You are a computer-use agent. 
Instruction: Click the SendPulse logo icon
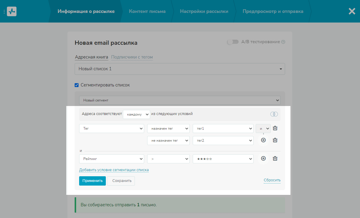[12, 11]
